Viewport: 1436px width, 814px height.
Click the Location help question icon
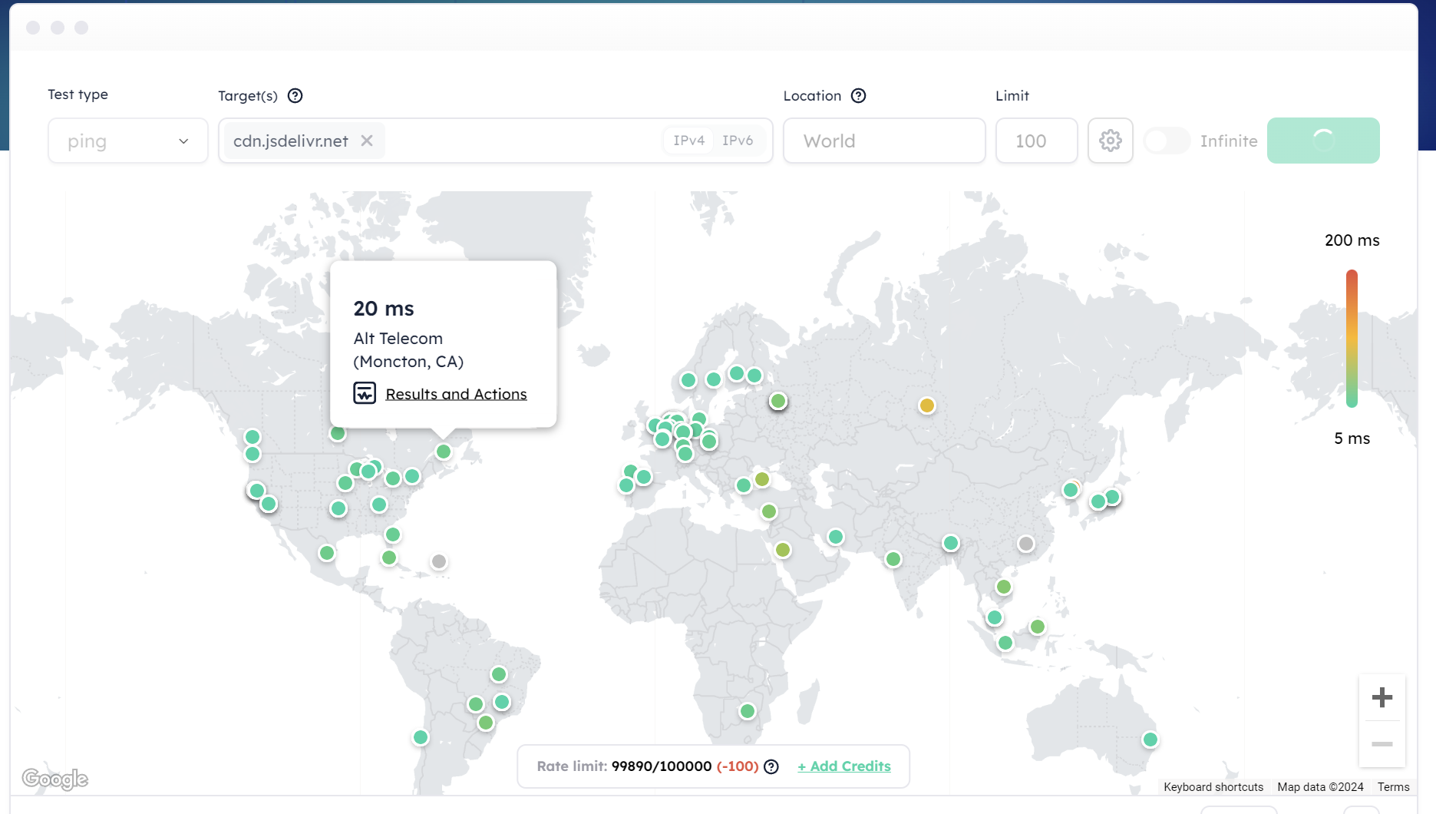coord(859,96)
